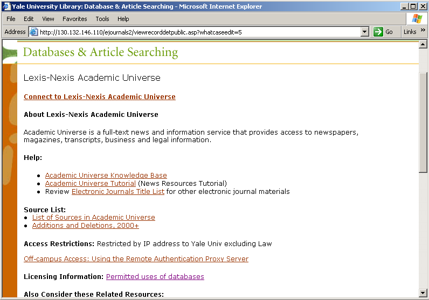This screenshot has height=300, width=429.
Task: Click the green Go arrow button
Action: (x=378, y=32)
